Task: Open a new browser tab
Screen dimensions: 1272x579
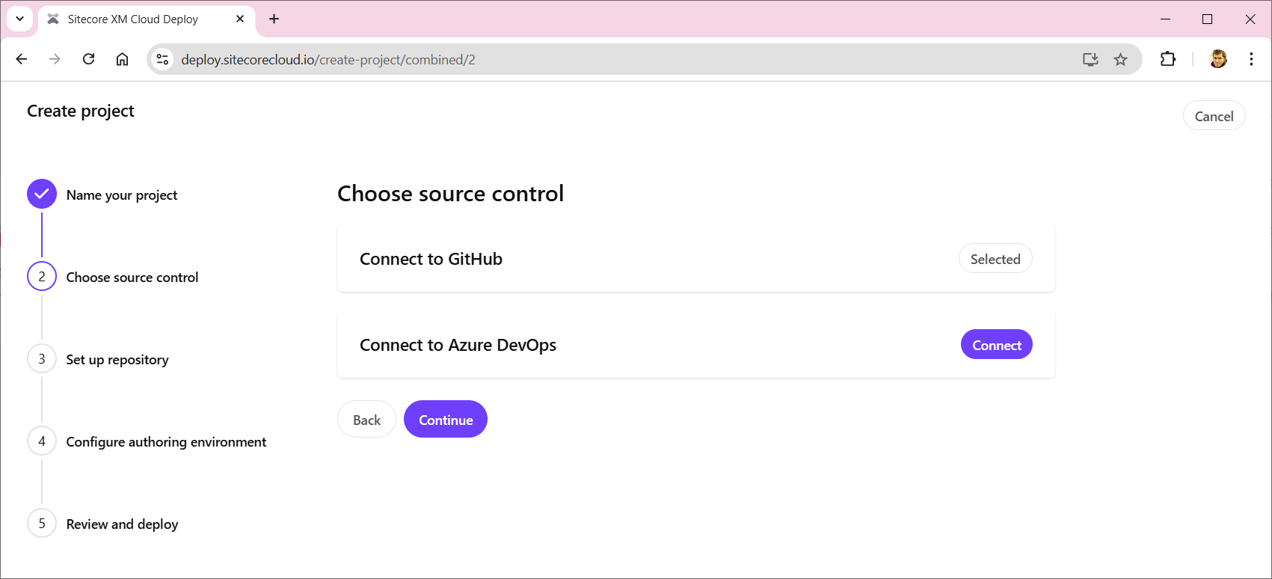Action: (x=274, y=19)
